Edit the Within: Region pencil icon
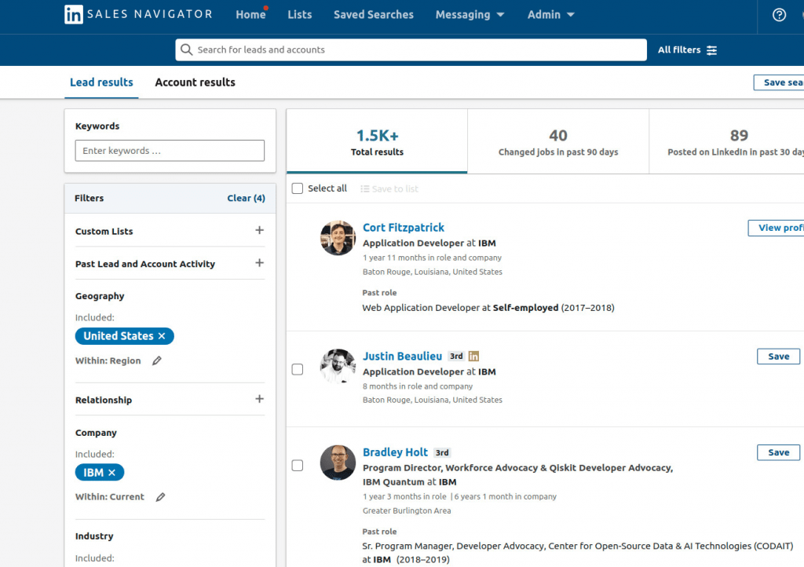 157,361
